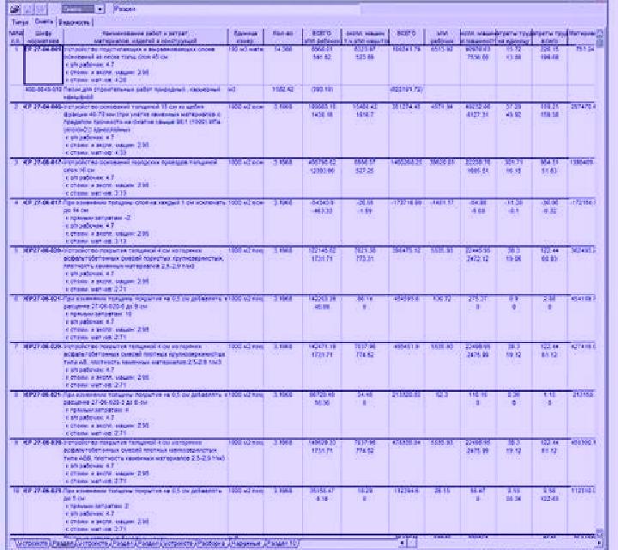Open the Раздел 10 sheet tab
The height and width of the screenshot is (550, 618).
[282, 543]
